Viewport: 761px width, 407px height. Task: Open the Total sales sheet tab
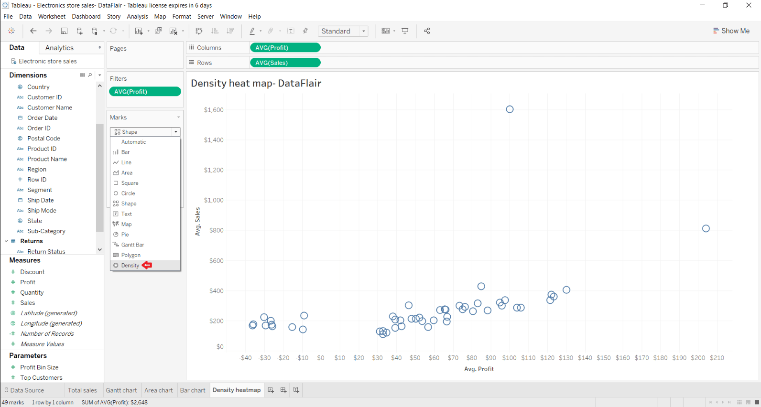tap(82, 390)
